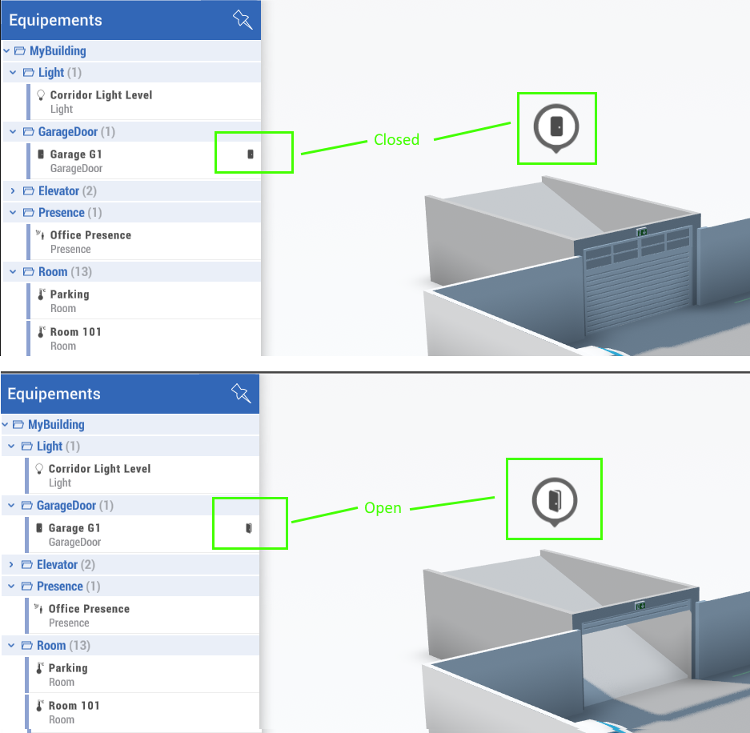Image resolution: width=750 pixels, height=733 pixels.
Task: Click the closed door status icon on the Garage G1 row
Action: (x=251, y=154)
